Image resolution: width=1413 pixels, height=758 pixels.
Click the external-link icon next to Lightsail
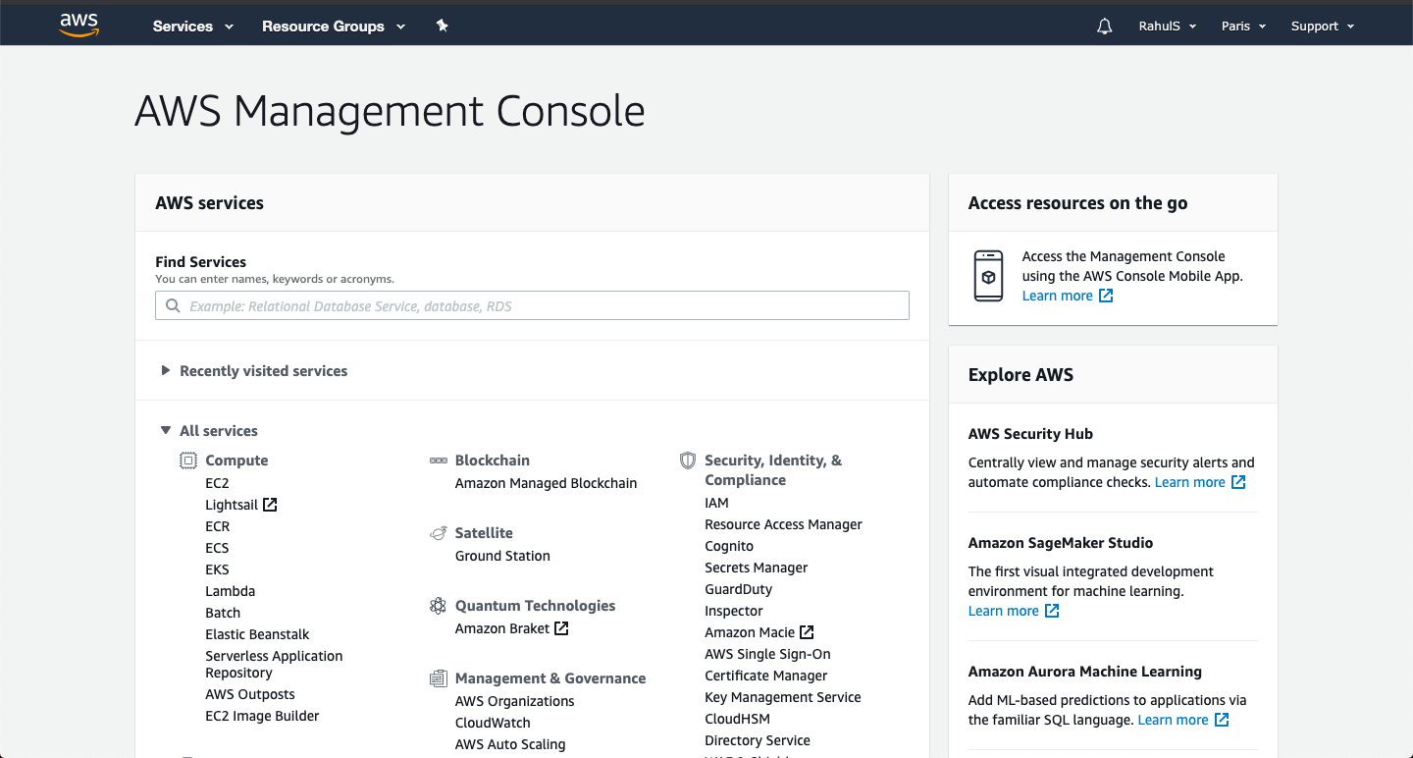[x=270, y=504]
